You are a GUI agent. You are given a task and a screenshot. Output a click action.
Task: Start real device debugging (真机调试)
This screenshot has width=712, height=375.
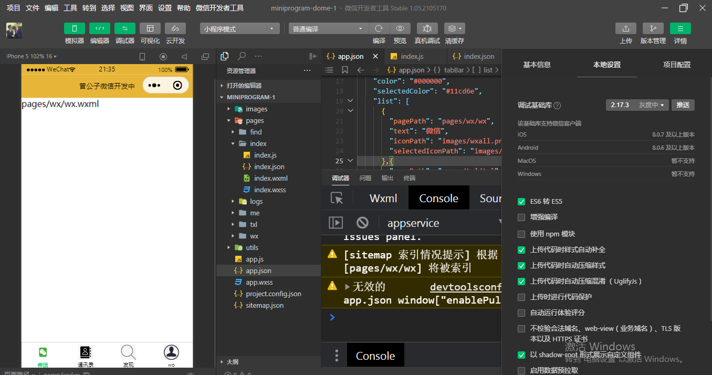click(x=427, y=28)
